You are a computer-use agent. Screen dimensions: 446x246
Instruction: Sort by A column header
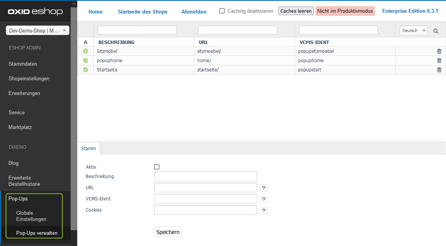click(85, 42)
